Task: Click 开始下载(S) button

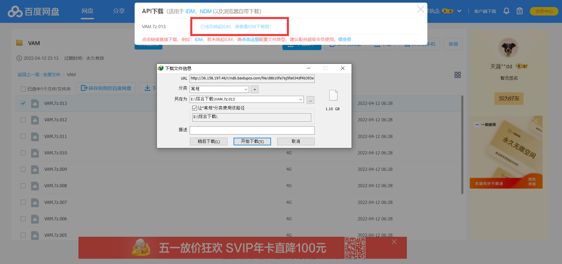Action: click(x=252, y=142)
